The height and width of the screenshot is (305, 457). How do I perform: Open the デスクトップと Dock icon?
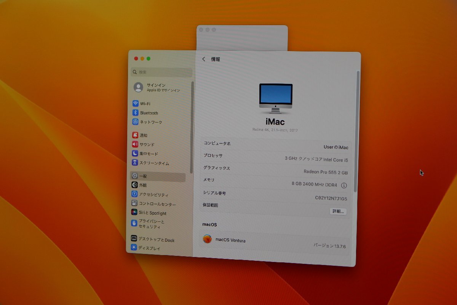pyautogui.click(x=134, y=238)
